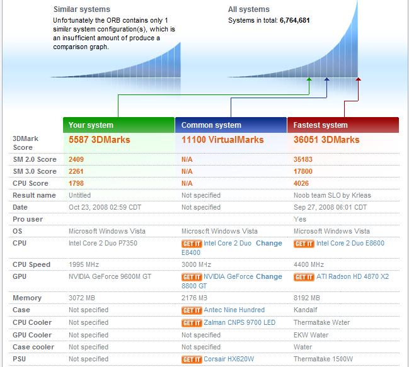Select the Common system column header
This screenshot has width=409, height=367.
231,125
